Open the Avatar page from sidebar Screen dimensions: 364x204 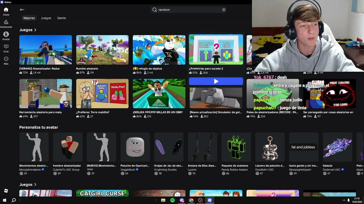pos(6,34)
